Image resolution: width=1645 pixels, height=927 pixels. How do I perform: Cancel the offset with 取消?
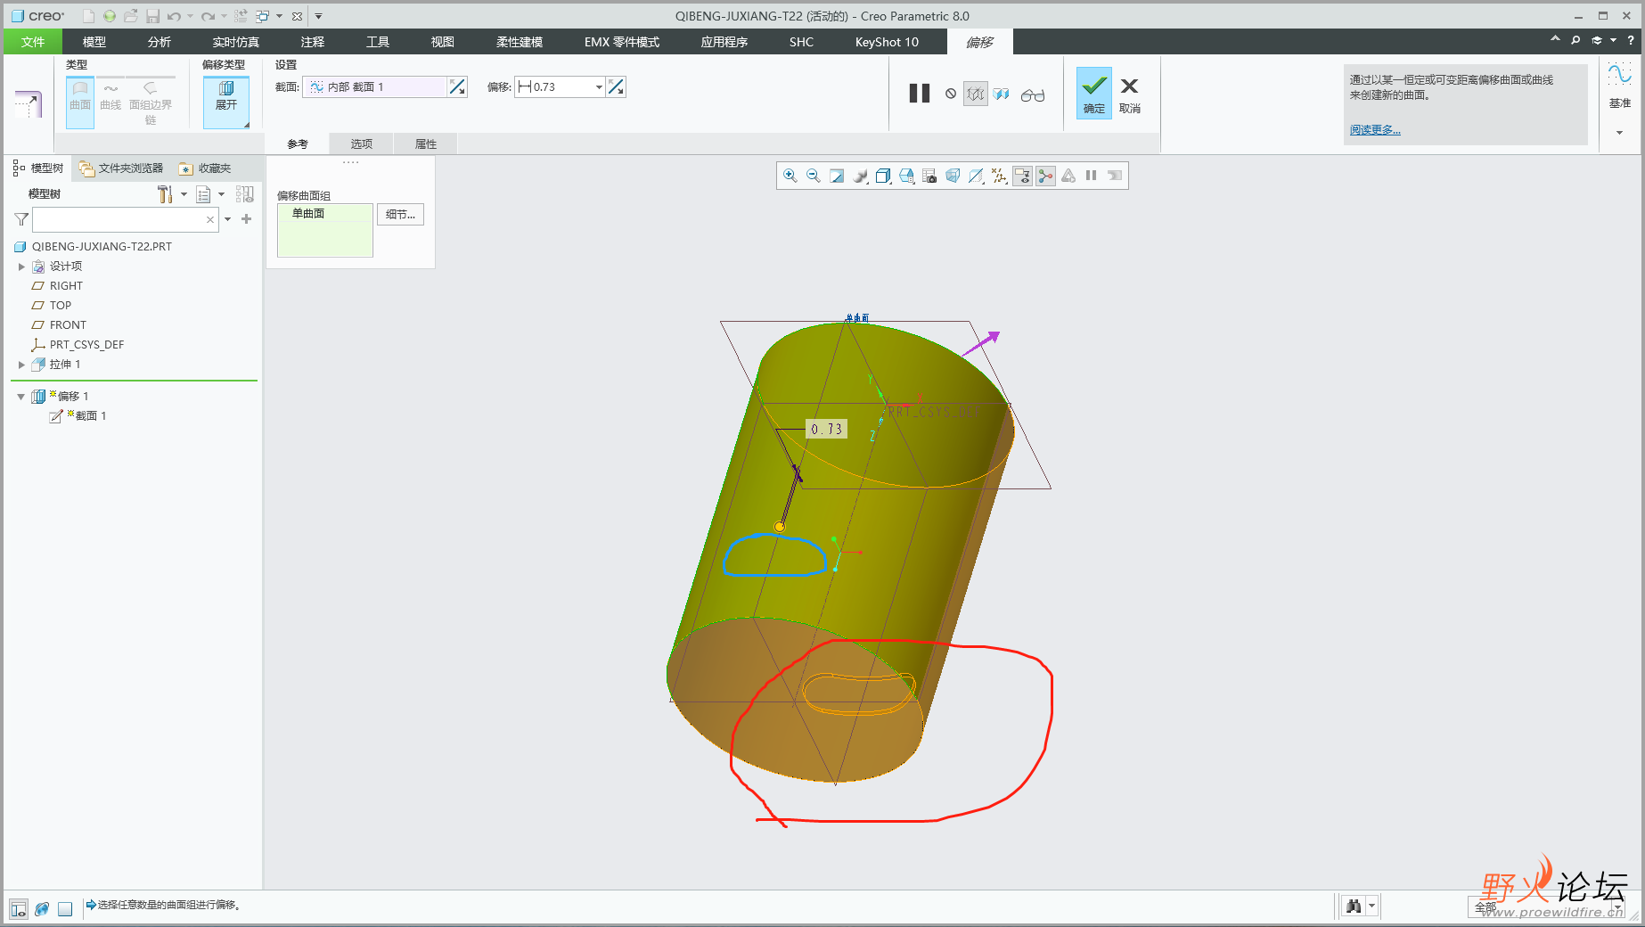pyautogui.click(x=1129, y=94)
